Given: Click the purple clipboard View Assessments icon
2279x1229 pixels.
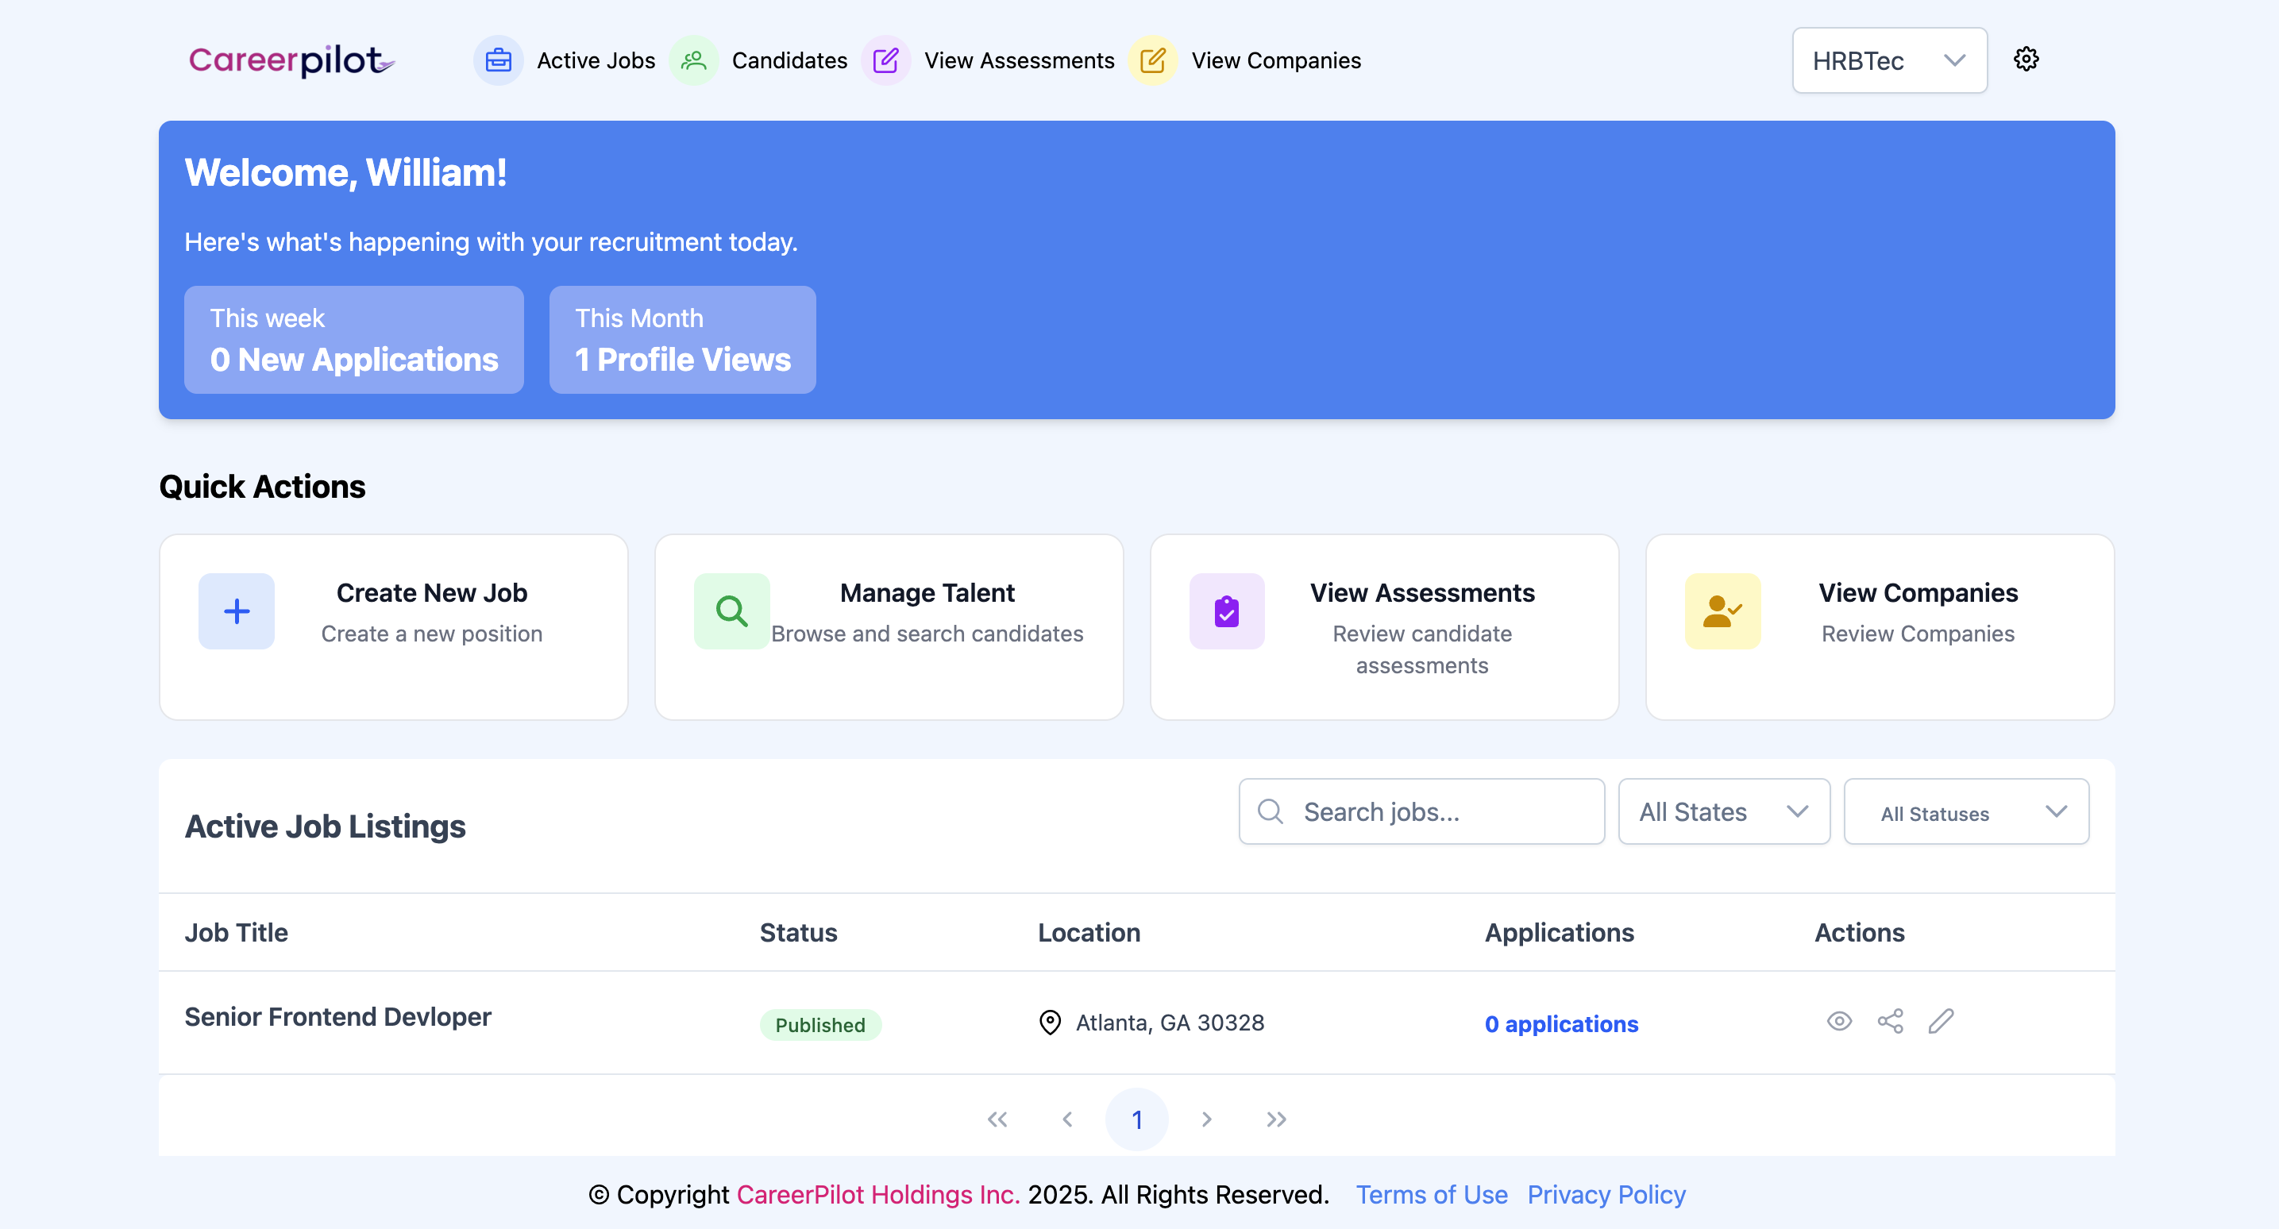Looking at the screenshot, I should (x=1226, y=611).
